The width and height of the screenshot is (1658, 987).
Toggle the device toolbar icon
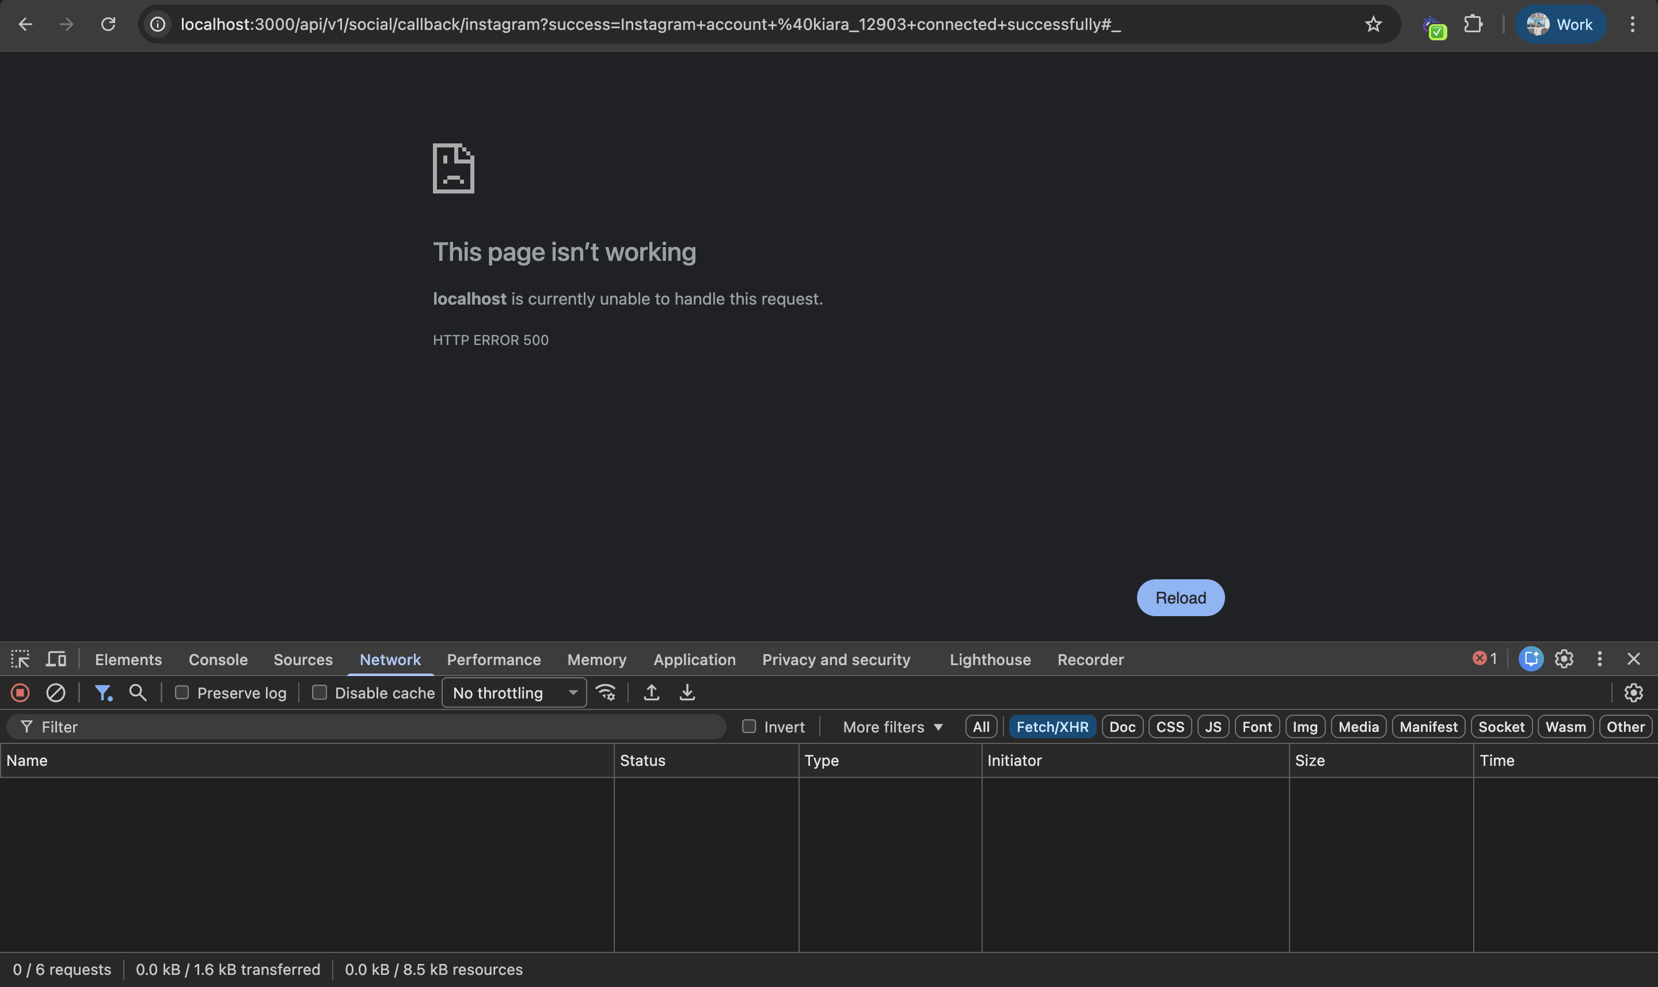pyautogui.click(x=56, y=659)
